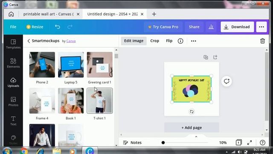Open the file explorer taskbar icon
Screen dimensions: 273x154
[57, 151]
